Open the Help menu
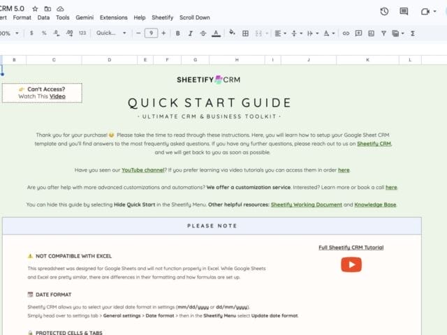The width and height of the screenshot is (447, 335). (x=140, y=17)
